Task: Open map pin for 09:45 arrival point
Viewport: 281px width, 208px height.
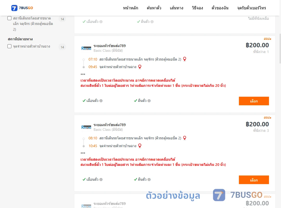Action: [140, 67]
